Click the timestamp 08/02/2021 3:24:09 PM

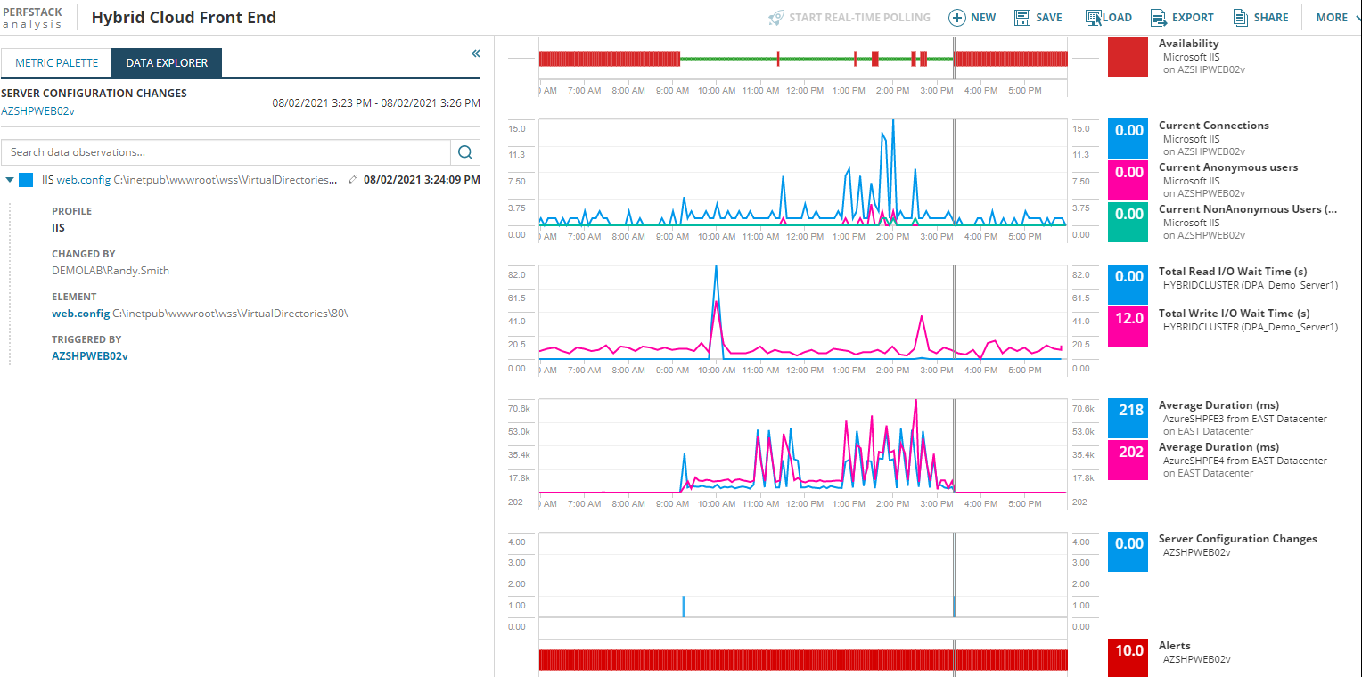point(422,180)
